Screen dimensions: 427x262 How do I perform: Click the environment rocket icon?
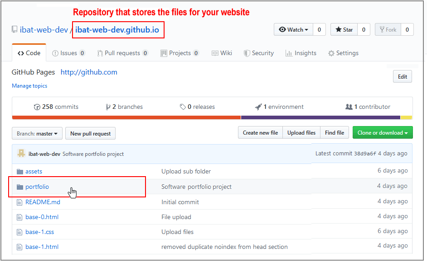point(258,107)
